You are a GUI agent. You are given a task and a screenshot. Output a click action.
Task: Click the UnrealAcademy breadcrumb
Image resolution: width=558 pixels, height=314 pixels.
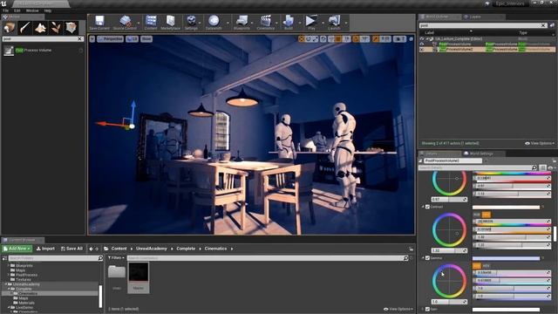[x=151, y=249]
